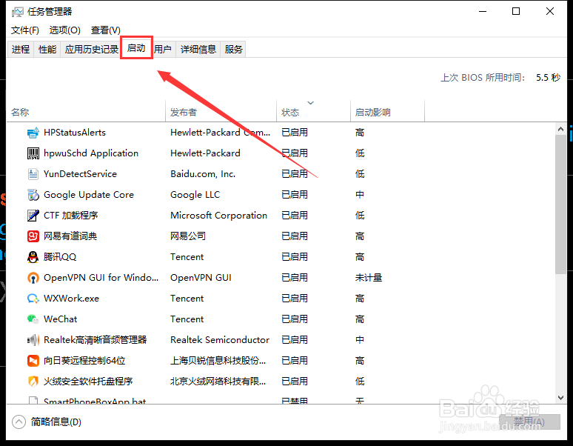The height and width of the screenshot is (446, 573).
Task: Sort by the 发布者 column header
Action: (x=221, y=112)
